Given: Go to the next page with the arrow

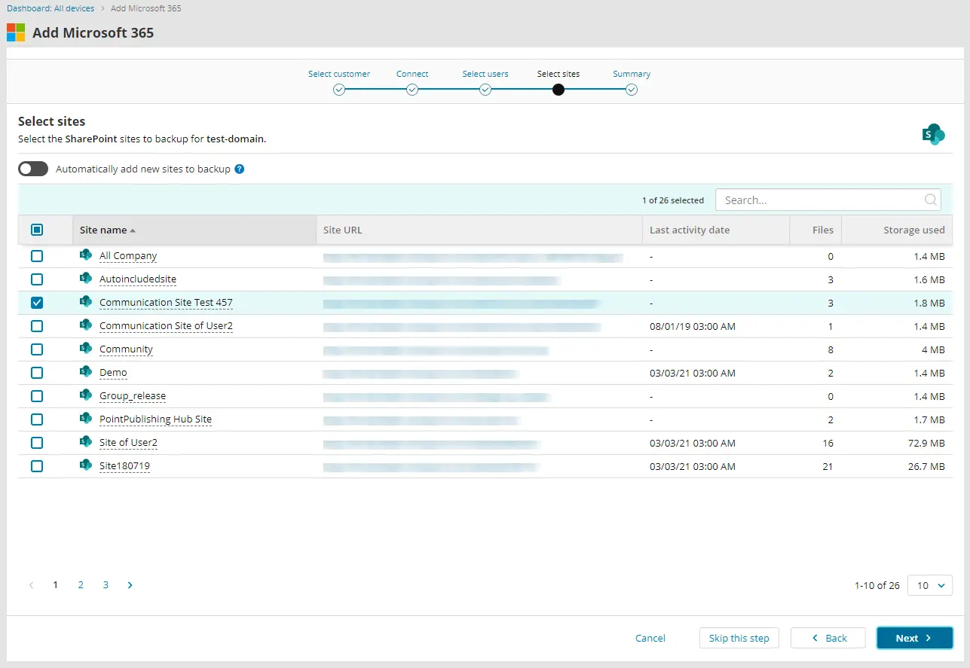Looking at the screenshot, I should click(130, 585).
